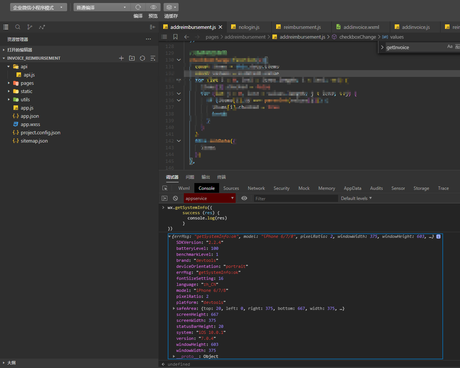This screenshot has height=368, width=460.
Task: Toggle the live expression eye icon
Action: pos(244,198)
